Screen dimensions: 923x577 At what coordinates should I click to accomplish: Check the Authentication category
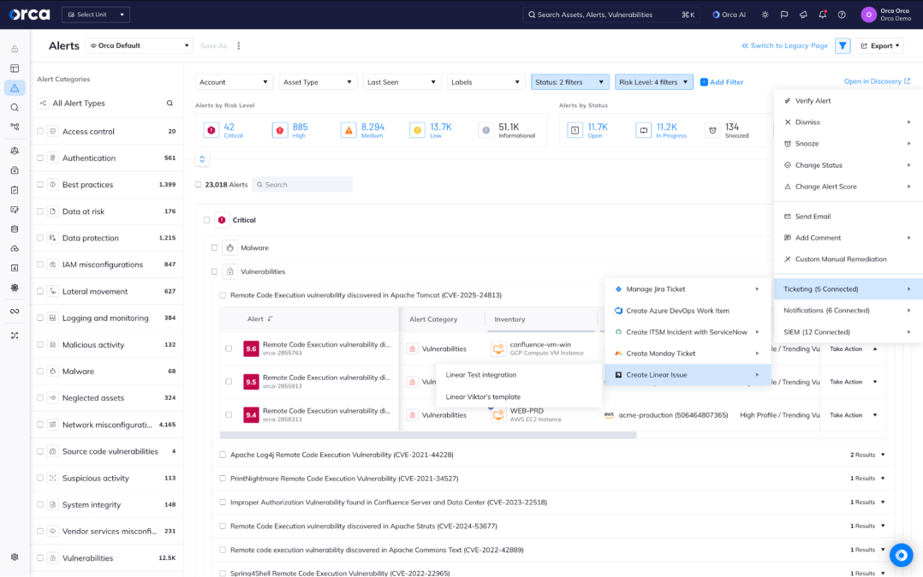coord(40,158)
